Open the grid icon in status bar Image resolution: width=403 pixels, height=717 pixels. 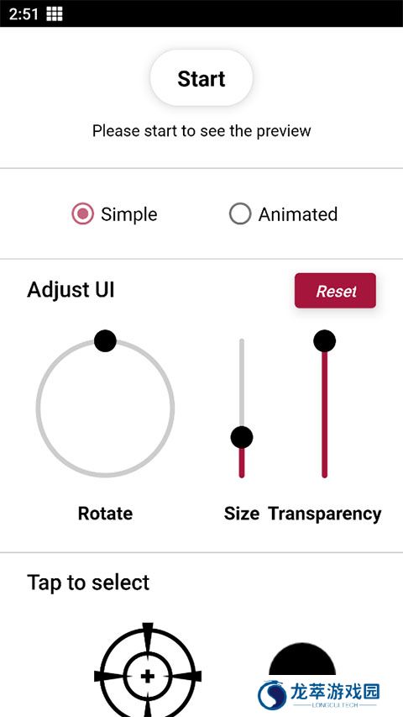(55, 13)
